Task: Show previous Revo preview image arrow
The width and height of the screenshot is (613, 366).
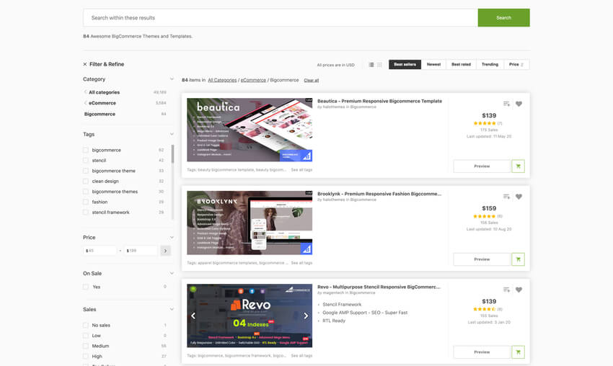Action: [193, 316]
